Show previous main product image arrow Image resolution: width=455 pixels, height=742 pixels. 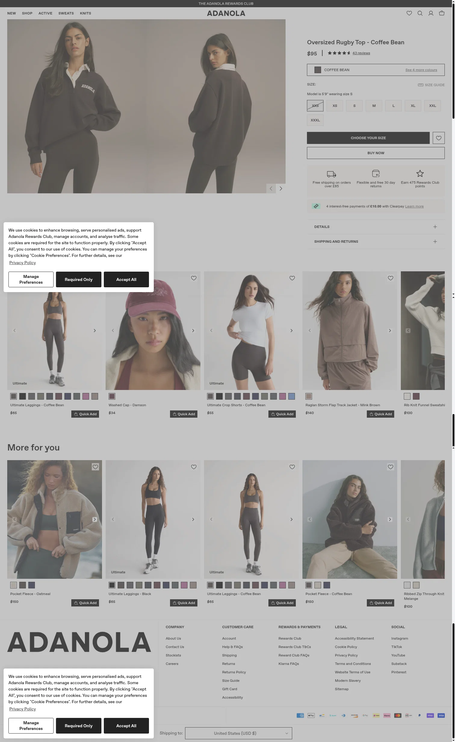click(271, 189)
